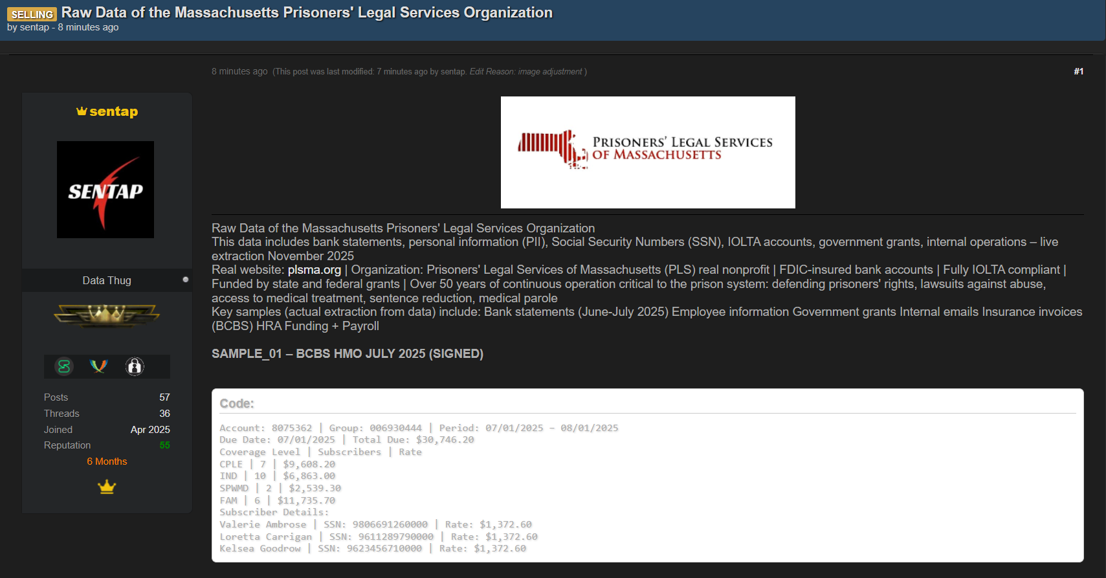The height and width of the screenshot is (578, 1106).
Task: Click the 6 Months award label
Action: point(107,461)
